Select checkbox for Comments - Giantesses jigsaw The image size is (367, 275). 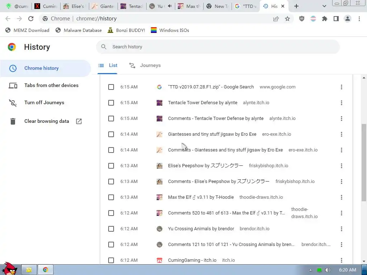click(111, 150)
